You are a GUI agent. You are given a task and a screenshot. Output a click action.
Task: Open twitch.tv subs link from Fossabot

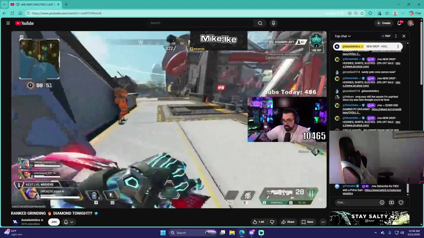click(372, 192)
